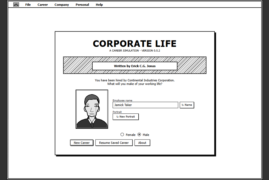Open the Company menu
This screenshot has height=180, width=269.
62,5
